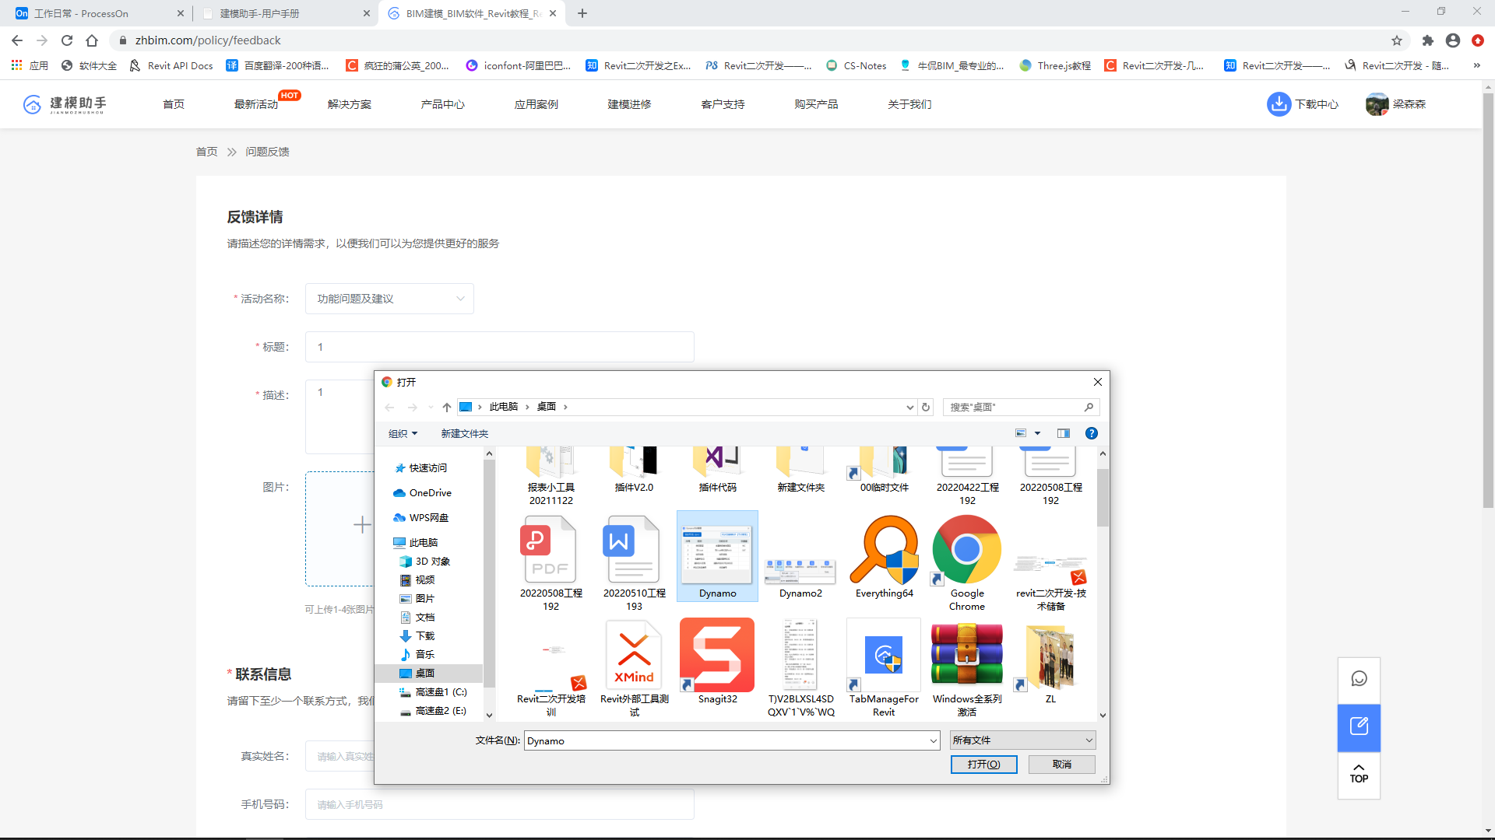Select the Google Chrome shortcut icon
The image size is (1495, 840).
pyautogui.click(x=966, y=551)
